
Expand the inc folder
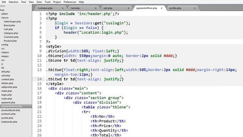3,60
